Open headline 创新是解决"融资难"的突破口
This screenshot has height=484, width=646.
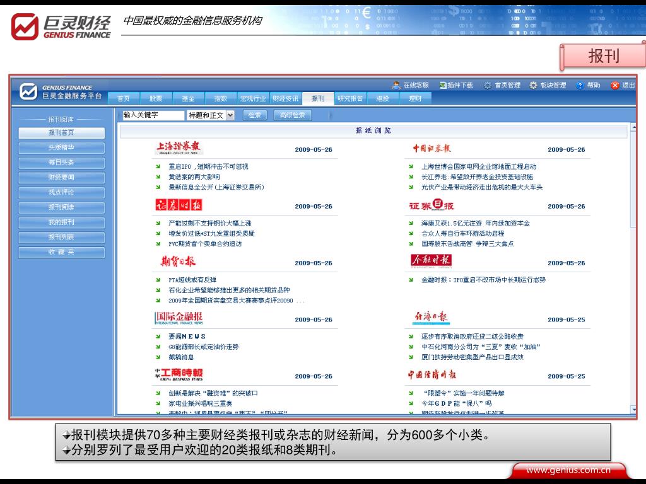[x=213, y=393]
